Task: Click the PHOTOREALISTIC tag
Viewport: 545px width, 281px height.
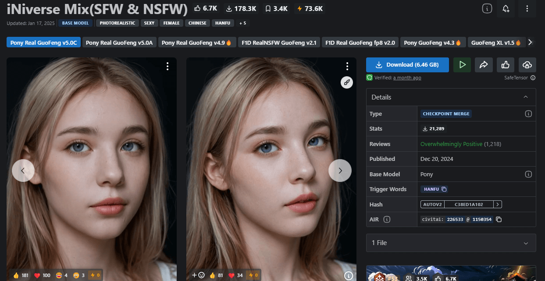Action: click(117, 23)
